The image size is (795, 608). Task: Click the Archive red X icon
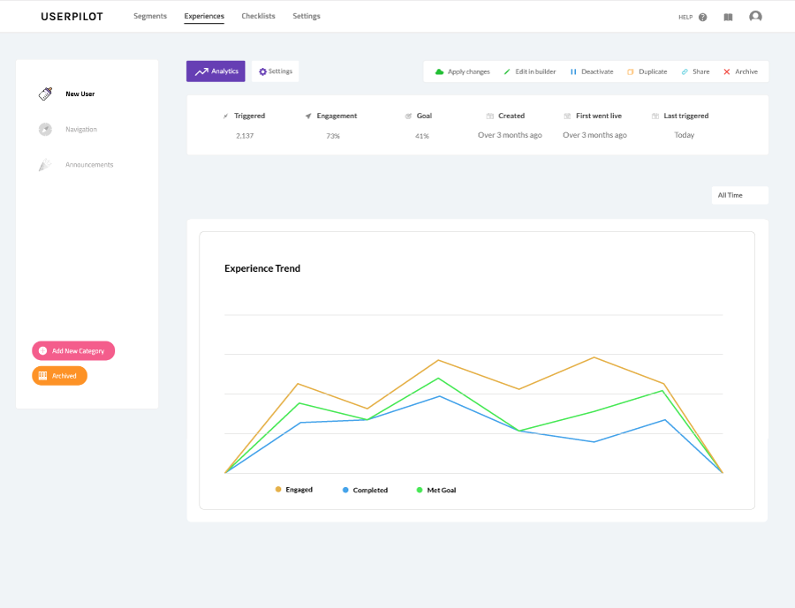tap(727, 72)
